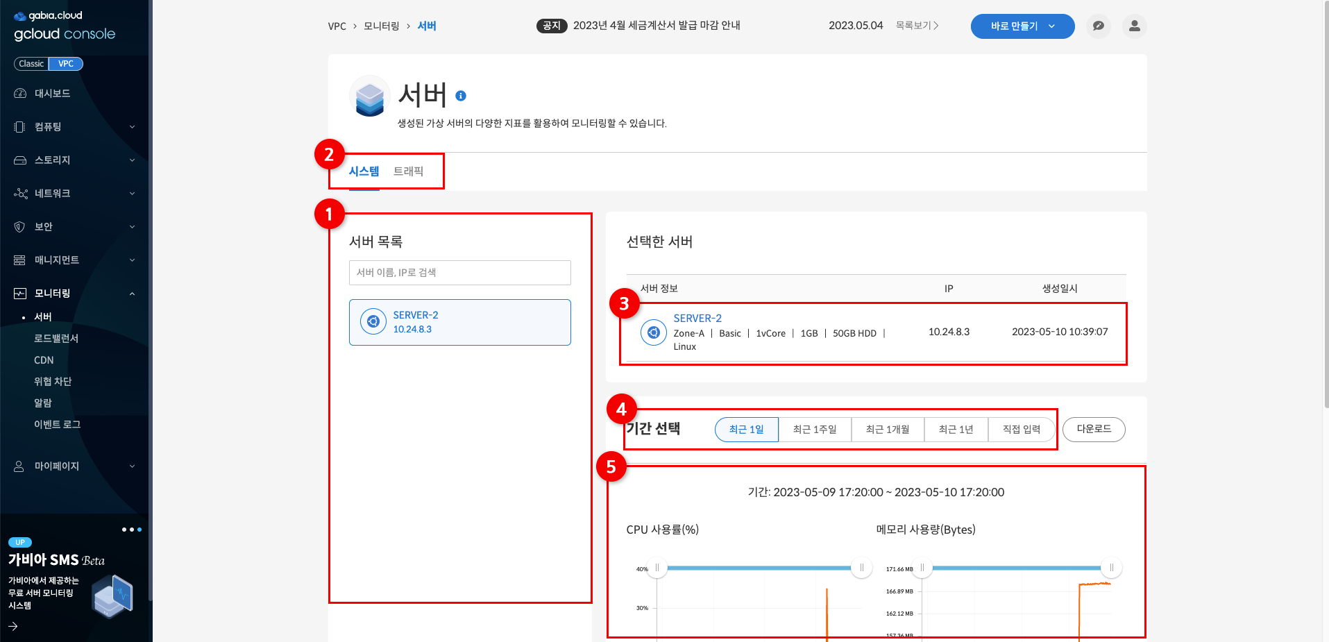Click CPU chart left range handle
This screenshot has height=642, width=1329.
coord(657,568)
